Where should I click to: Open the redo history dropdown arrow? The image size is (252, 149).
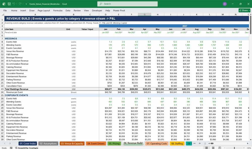[x=23, y=4]
